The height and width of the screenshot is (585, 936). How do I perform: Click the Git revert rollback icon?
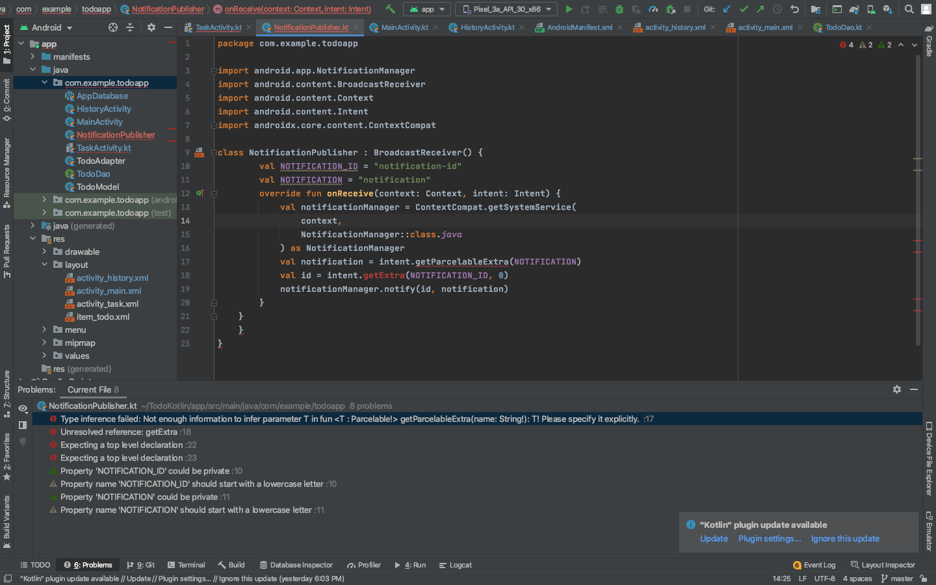[794, 9]
